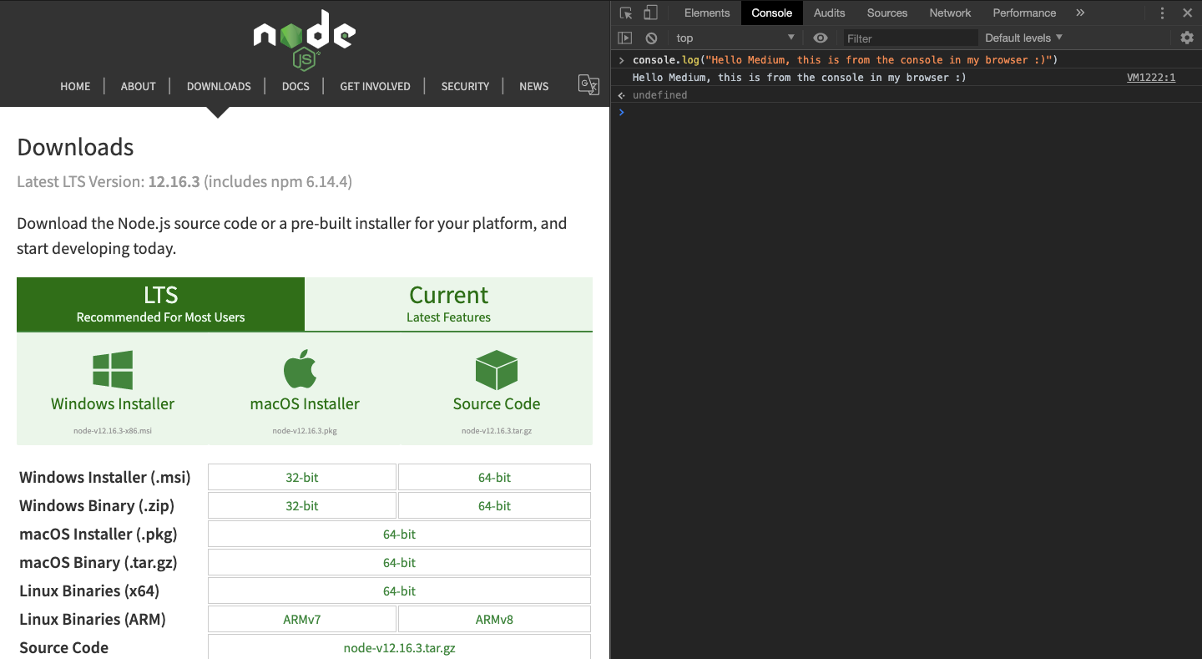
Task: Open Default levels dropdown
Action: click(x=1023, y=38)
